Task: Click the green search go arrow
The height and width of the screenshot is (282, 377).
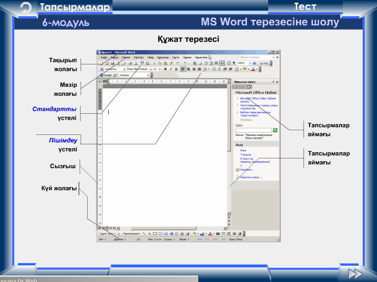Action: (275, 130)
